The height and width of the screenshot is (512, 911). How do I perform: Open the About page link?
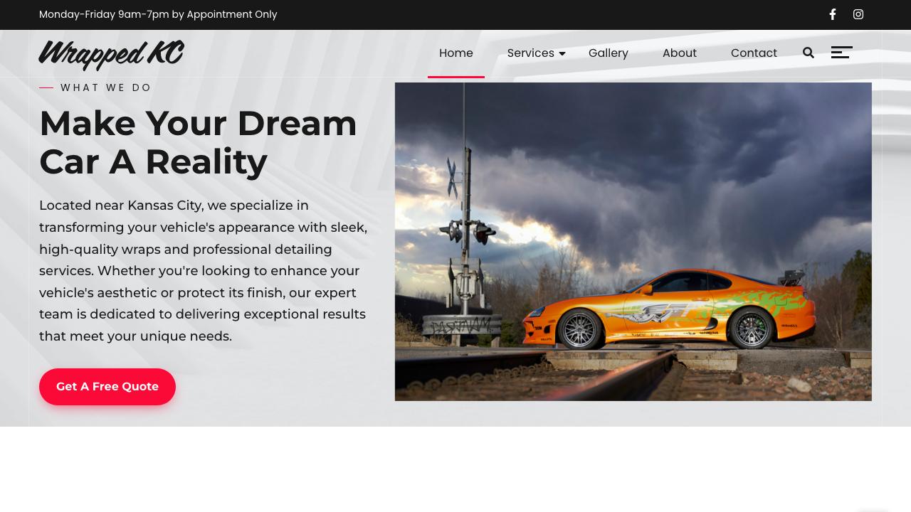pos(679,53)
